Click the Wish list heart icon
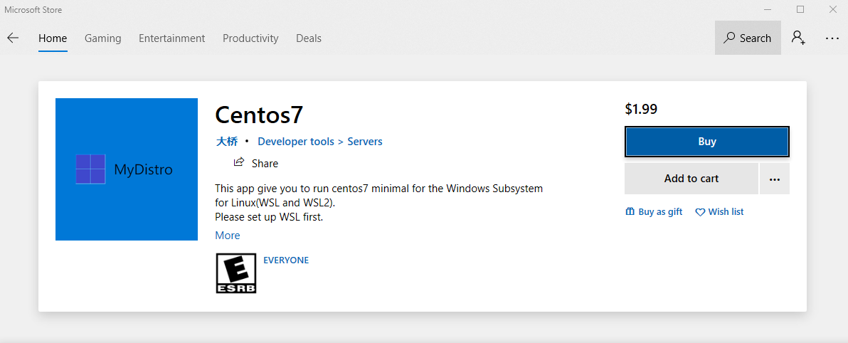The image size is (848, 343). pos(700,212)
